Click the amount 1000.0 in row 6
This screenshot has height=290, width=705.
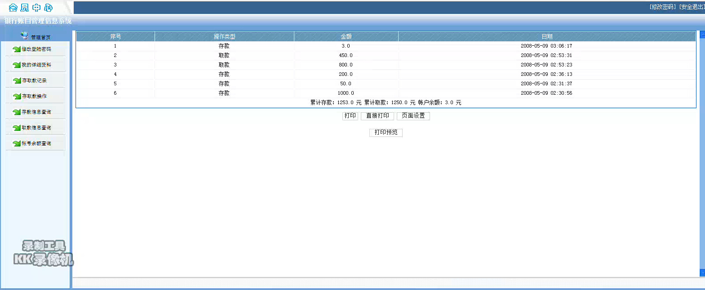346,93
